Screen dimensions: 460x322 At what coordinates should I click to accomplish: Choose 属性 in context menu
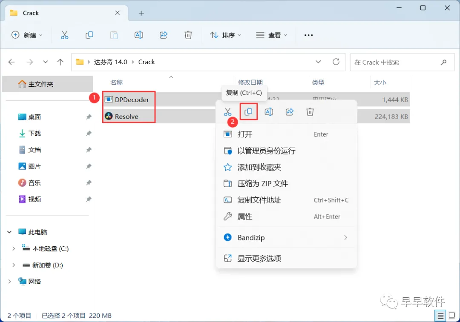point(286,217)
